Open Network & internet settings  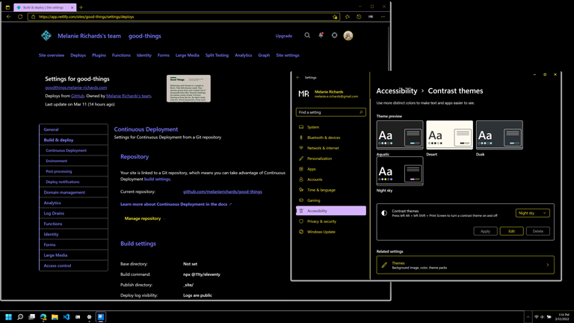point(330,148)
